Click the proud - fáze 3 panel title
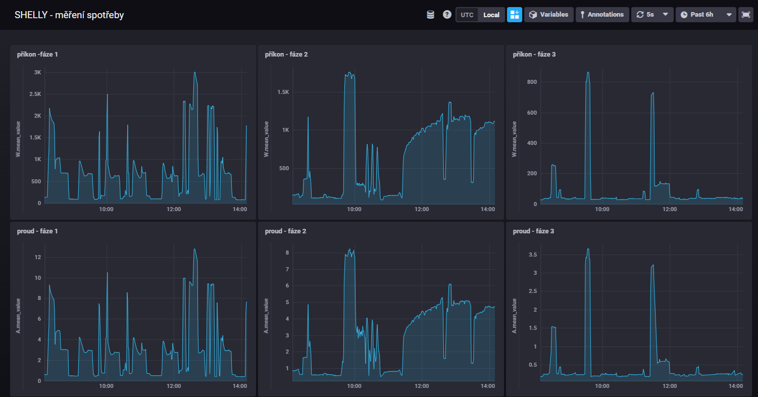Screen dimensions: 758x397 [x=533, y=231]
